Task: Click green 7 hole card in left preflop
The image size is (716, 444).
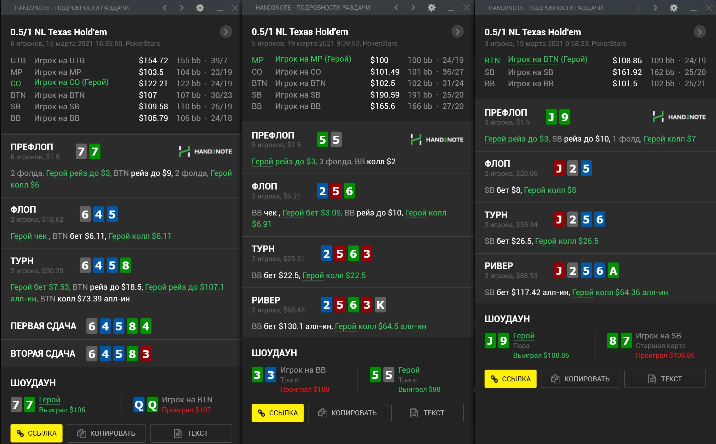Action: pyautogui.click(x=95, y=152)
